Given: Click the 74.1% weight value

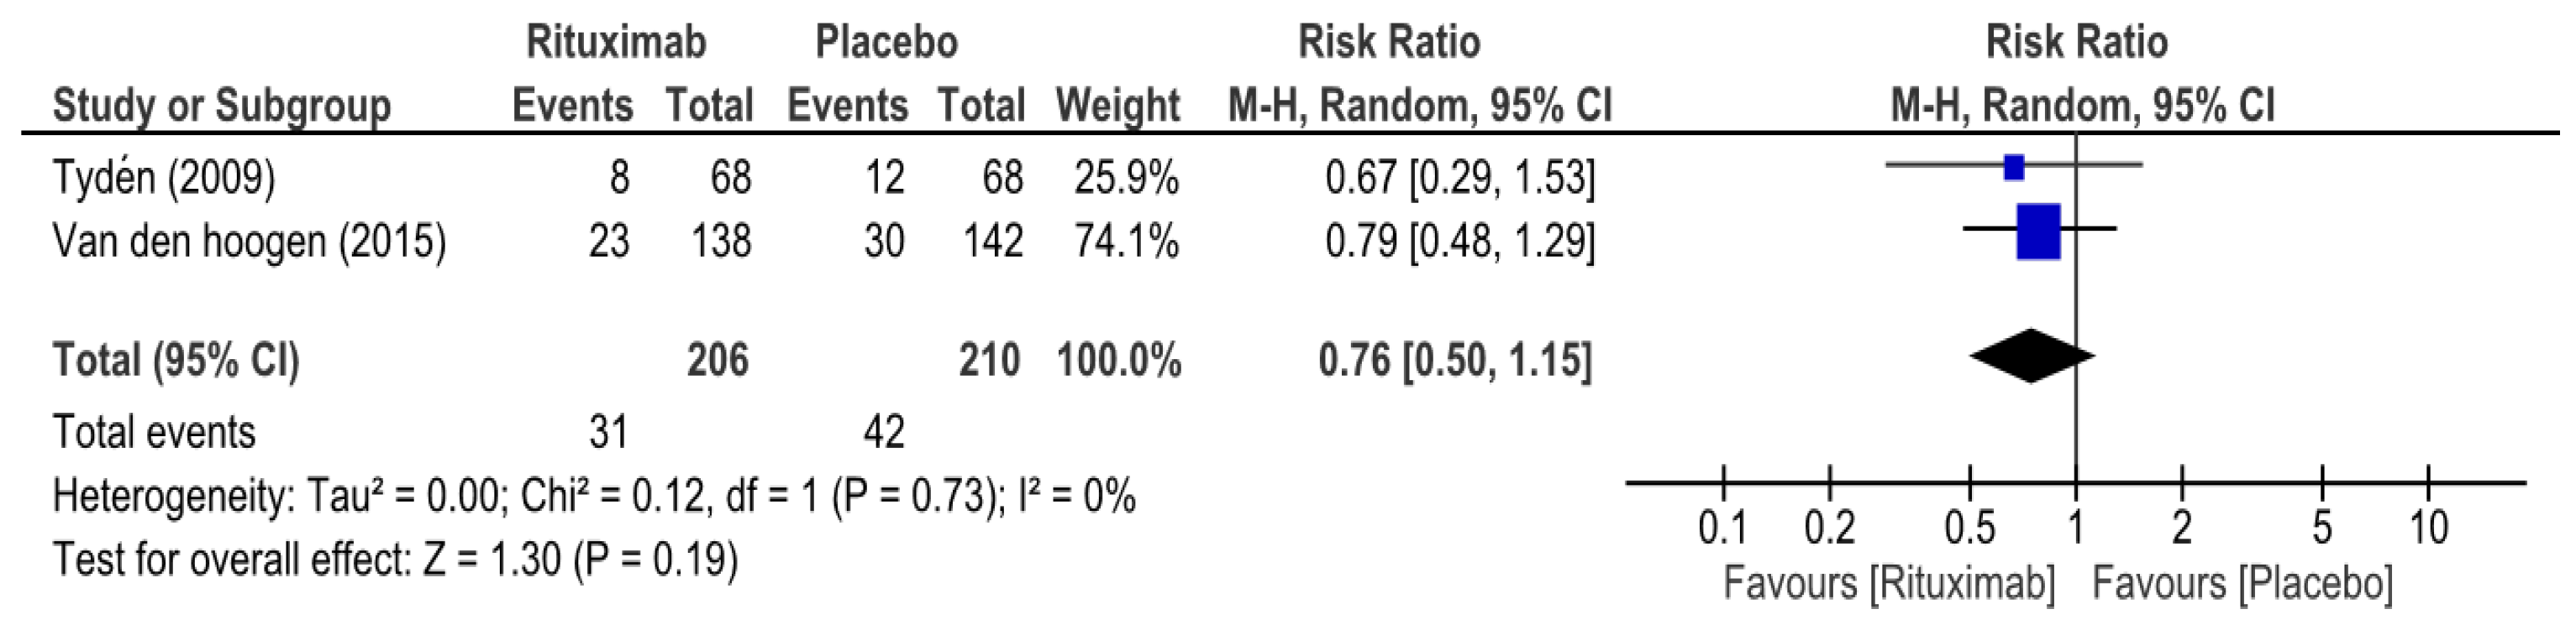Looking at the screenshot, I should coord(1126,242).
